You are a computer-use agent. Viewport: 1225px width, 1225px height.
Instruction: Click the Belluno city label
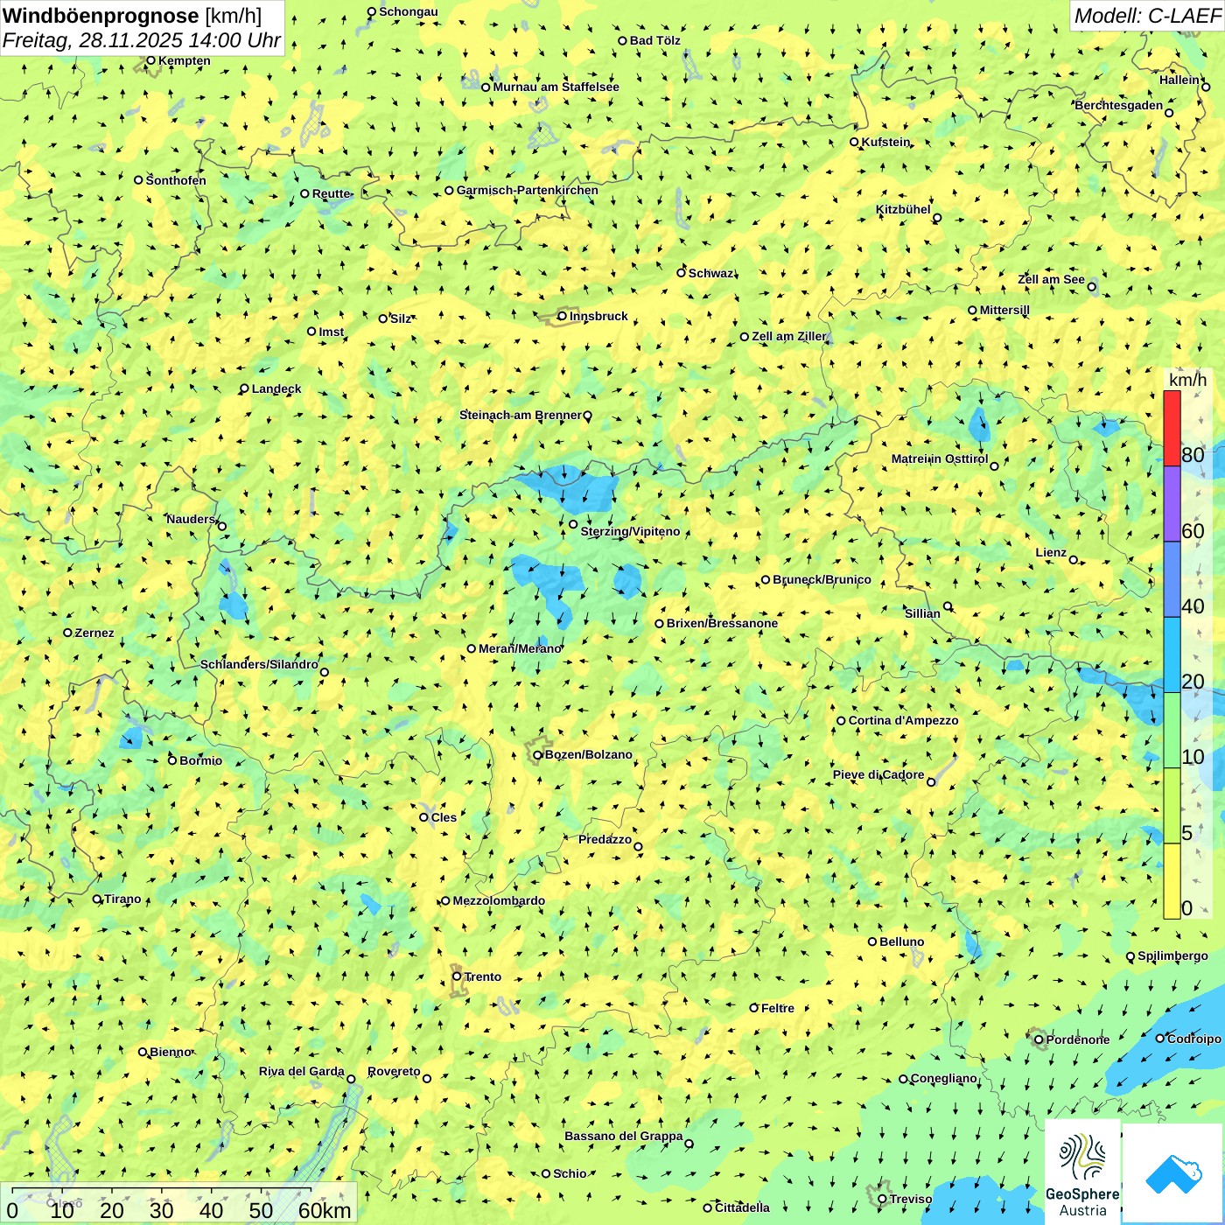coord(902,941)
